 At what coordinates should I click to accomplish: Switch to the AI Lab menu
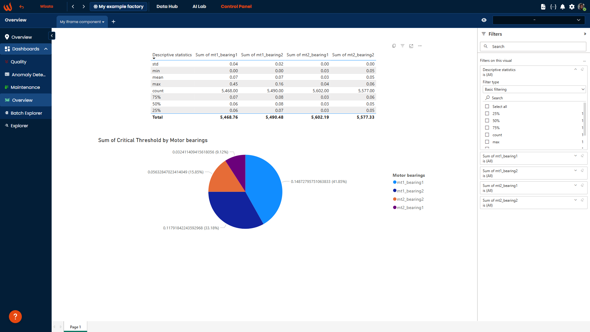(199, 6)
